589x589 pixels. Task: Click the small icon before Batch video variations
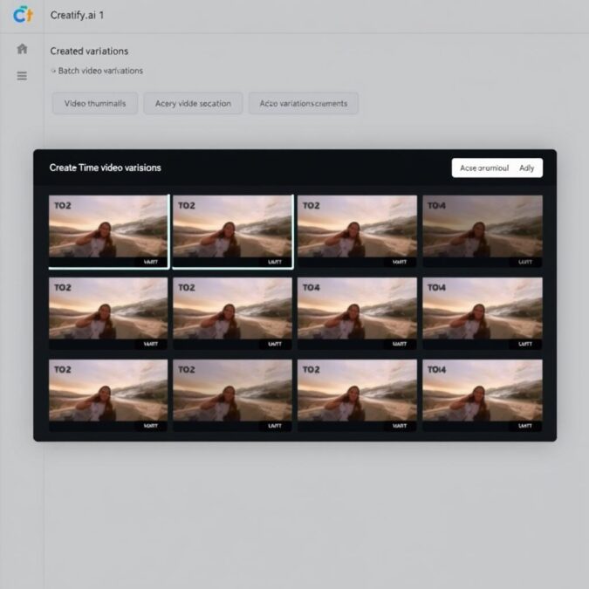[x=54, y=71]
